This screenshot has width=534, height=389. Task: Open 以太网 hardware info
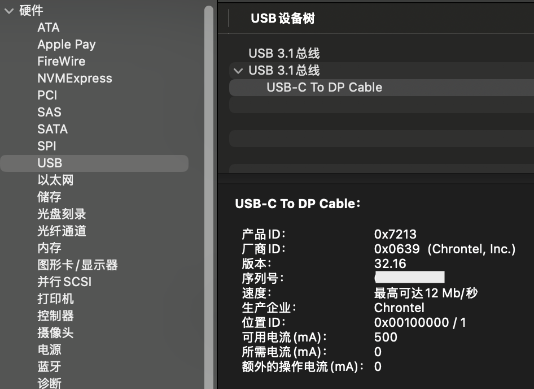(x=55, y=180)
